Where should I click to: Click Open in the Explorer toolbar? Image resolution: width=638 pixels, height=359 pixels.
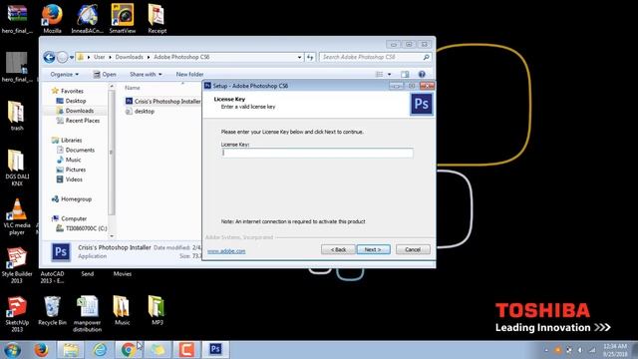pyautogui.click(x=105, y=75)
